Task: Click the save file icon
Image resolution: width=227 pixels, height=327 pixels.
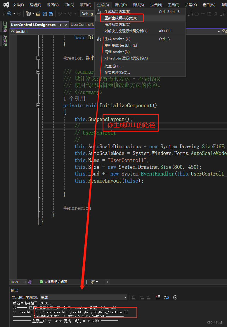Action: (x=45, y=14)
